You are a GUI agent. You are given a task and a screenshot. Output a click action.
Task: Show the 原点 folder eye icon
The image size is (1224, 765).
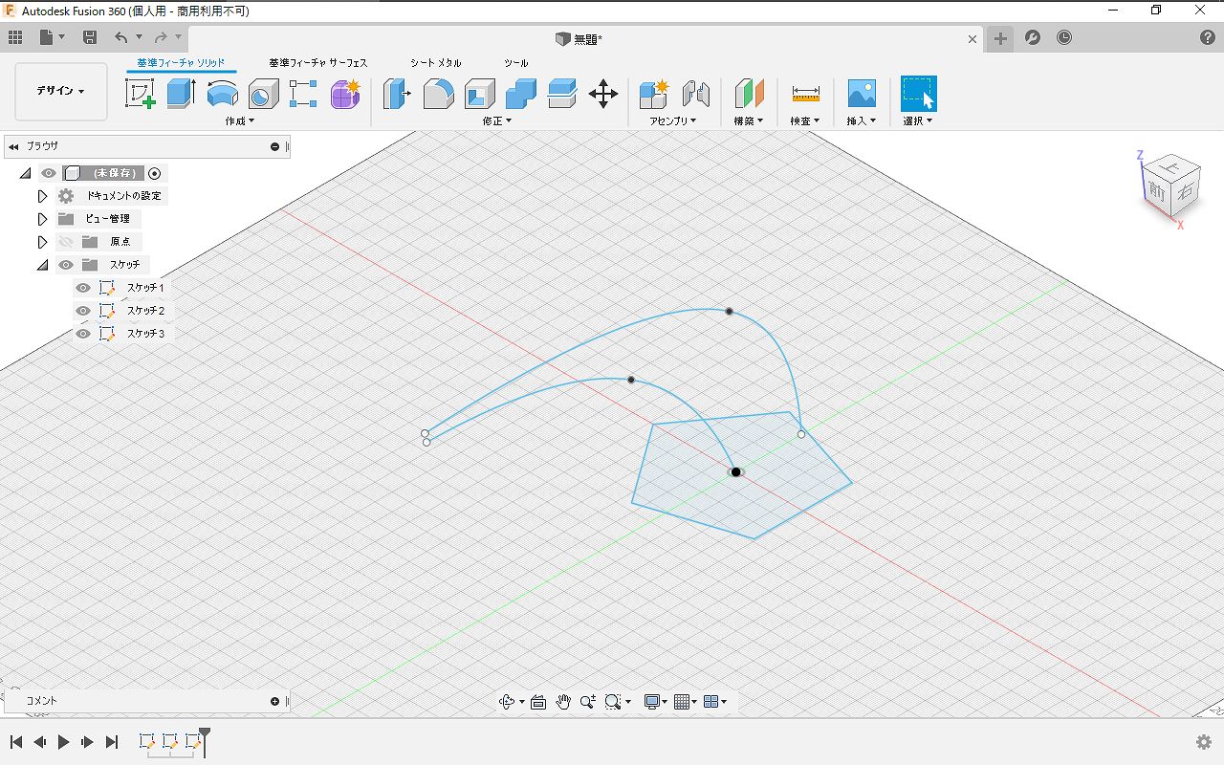(65, 242)
